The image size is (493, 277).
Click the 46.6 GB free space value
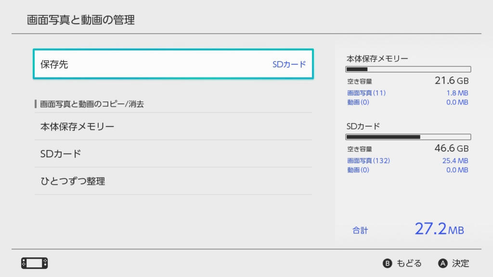tap(451, 149)
